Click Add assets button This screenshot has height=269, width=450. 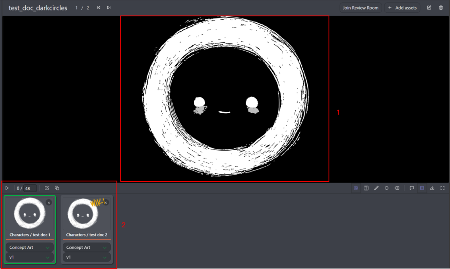coord(402,7)
